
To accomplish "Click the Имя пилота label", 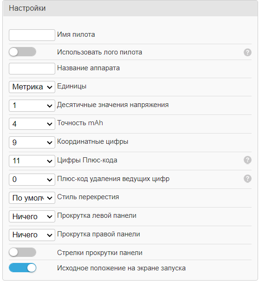I will point(76,34).
